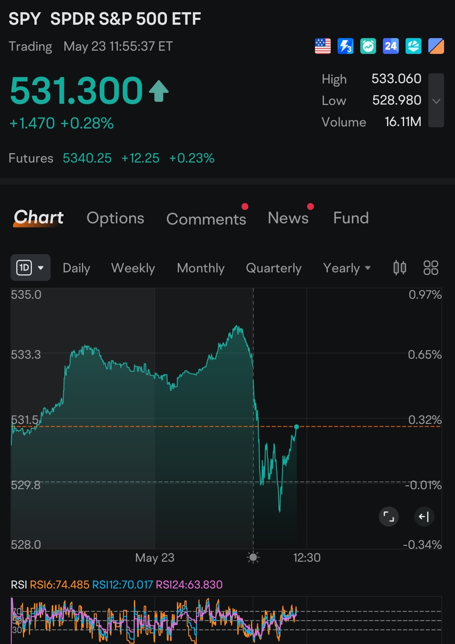Tap the 0.97% percent axis label
The image size is (455, 644).
click(425, 295)
